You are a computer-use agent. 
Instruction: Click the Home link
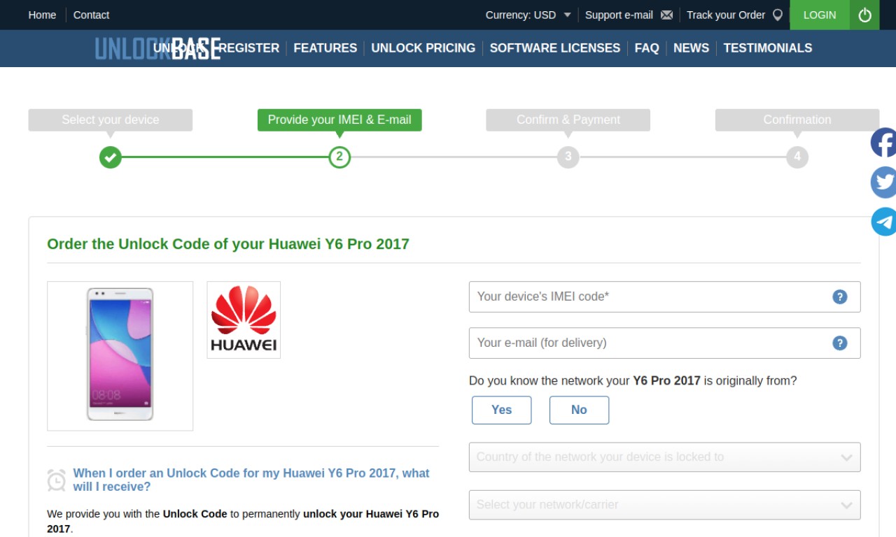(42, 15)
